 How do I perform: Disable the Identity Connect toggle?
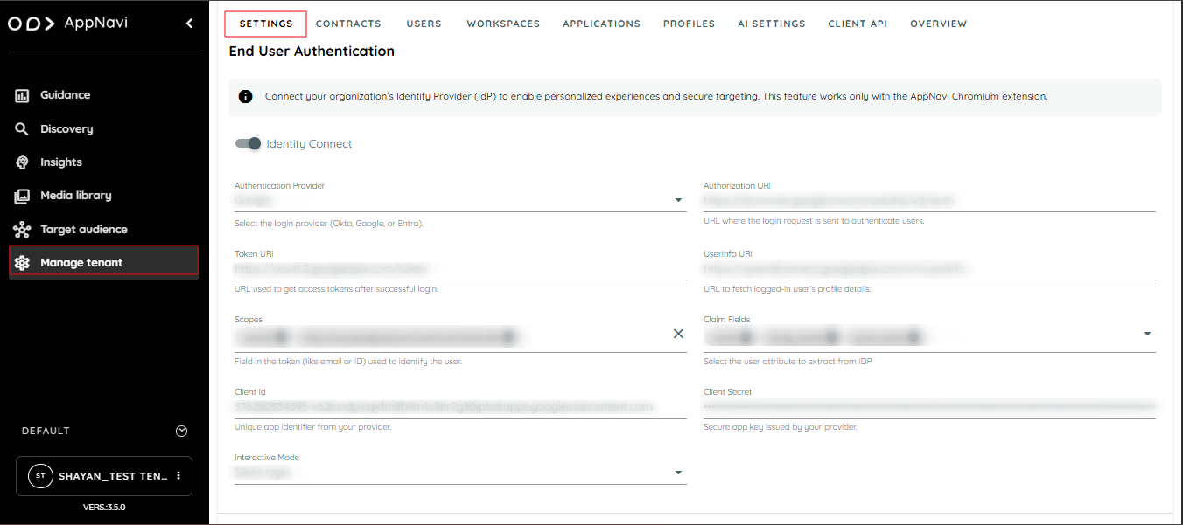[x=248, y=143]
